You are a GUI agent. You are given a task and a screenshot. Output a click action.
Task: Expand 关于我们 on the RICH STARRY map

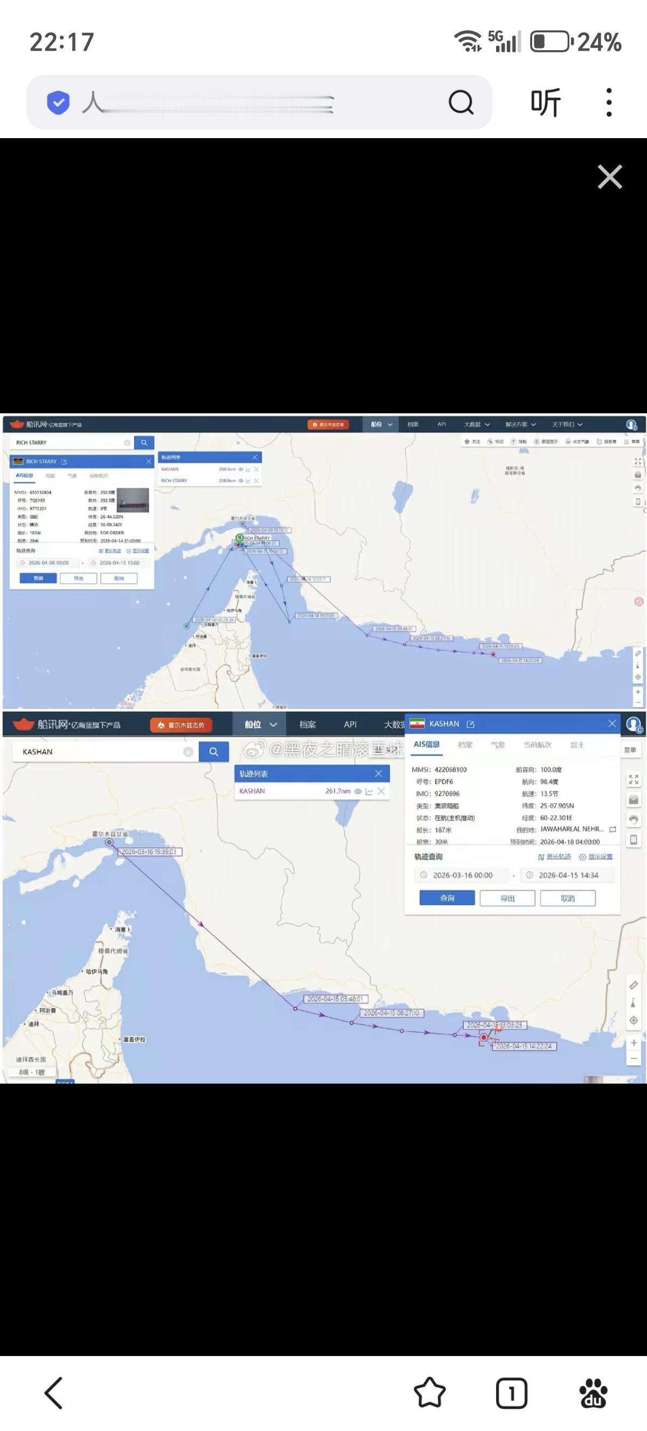pos(567,424)
